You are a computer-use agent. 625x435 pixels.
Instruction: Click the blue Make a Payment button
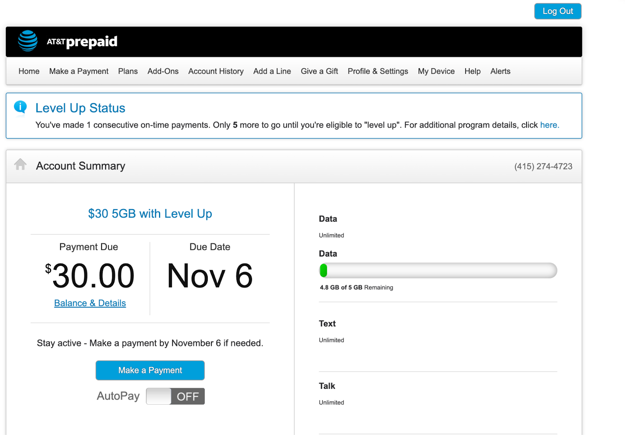150,370
